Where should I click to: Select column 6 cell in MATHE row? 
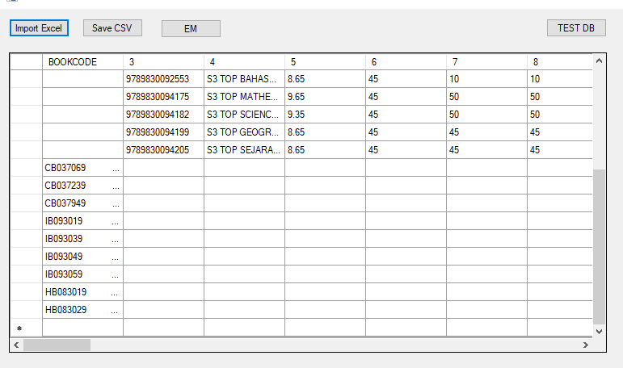(x=406, y=97)
